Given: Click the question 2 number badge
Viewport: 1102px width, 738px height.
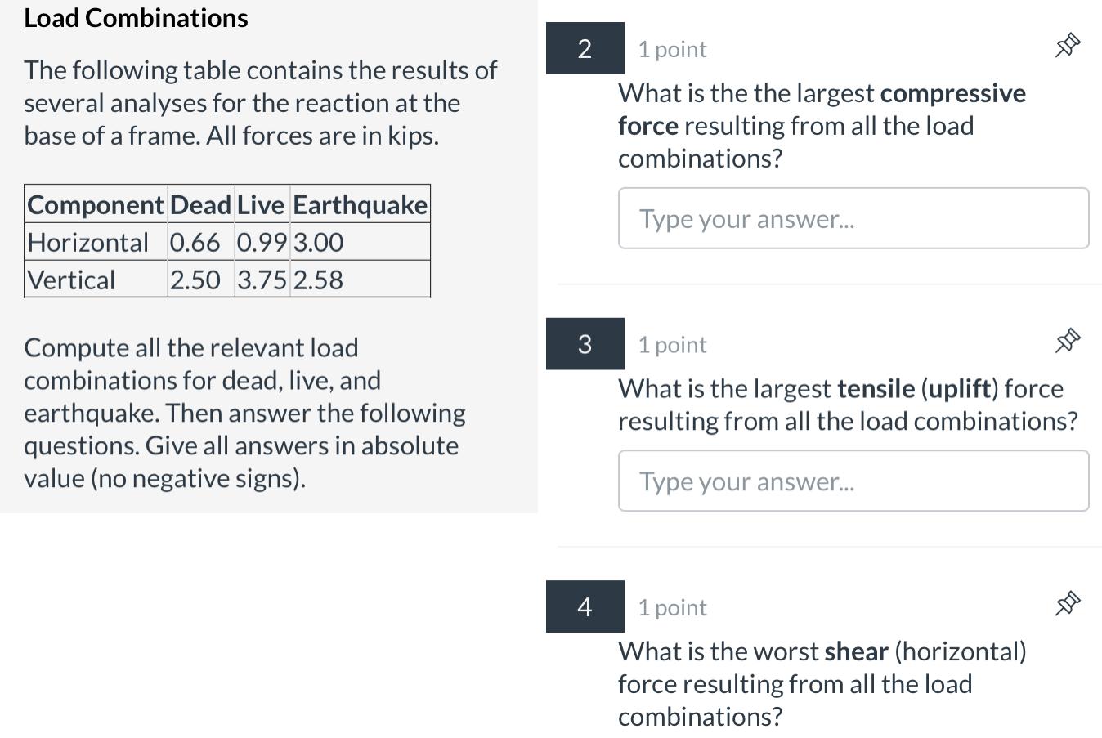Looking at the screenshot, I should [585, 48].
